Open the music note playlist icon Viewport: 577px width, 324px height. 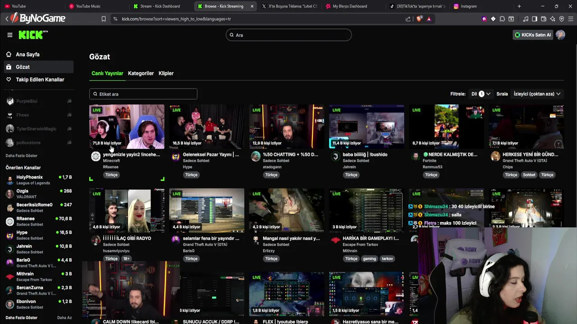point(526,19)
